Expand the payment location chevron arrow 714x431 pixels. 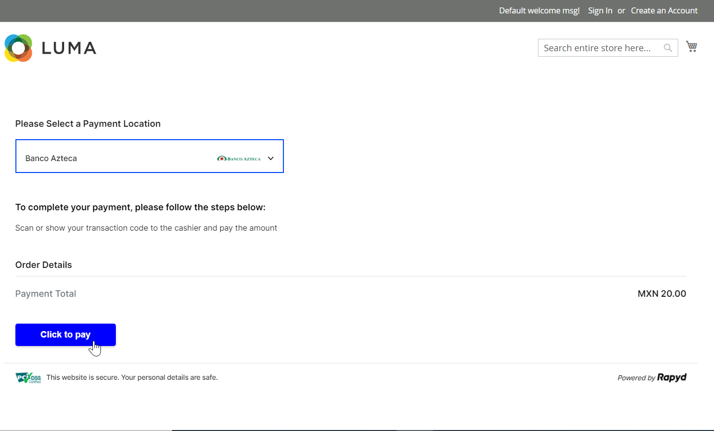(x=271, y=159)
